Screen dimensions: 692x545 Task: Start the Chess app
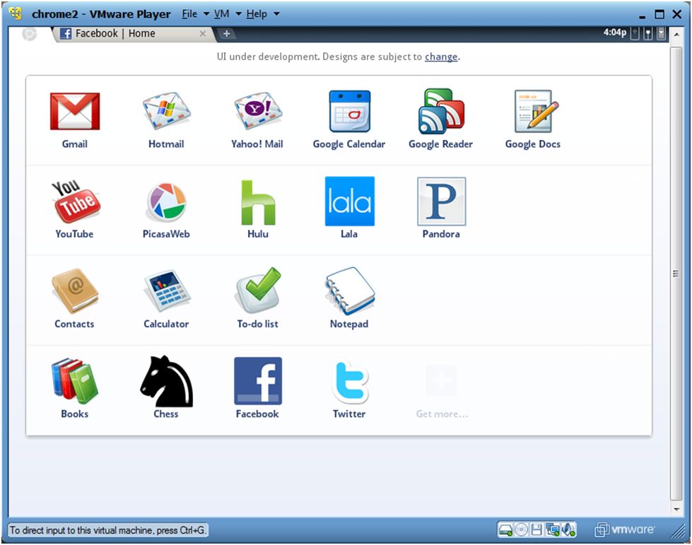click(166, 382)
